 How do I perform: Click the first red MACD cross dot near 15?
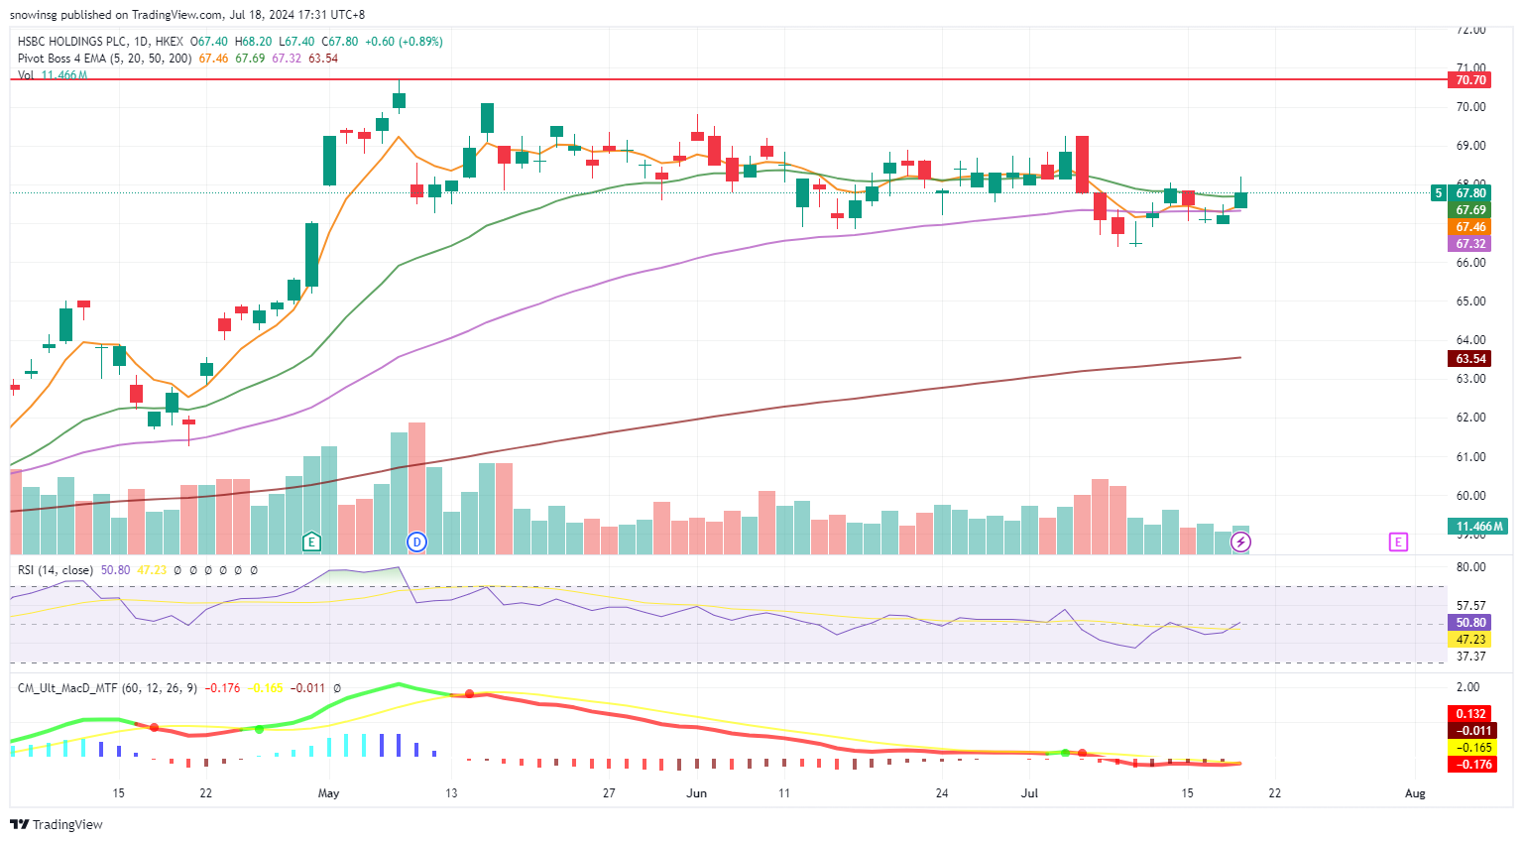tap(154, 727)
